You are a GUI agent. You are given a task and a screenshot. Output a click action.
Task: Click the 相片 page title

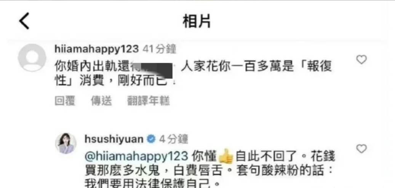coord(197,21)
